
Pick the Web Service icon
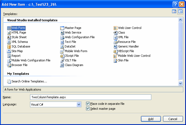(x=62, y=32)
